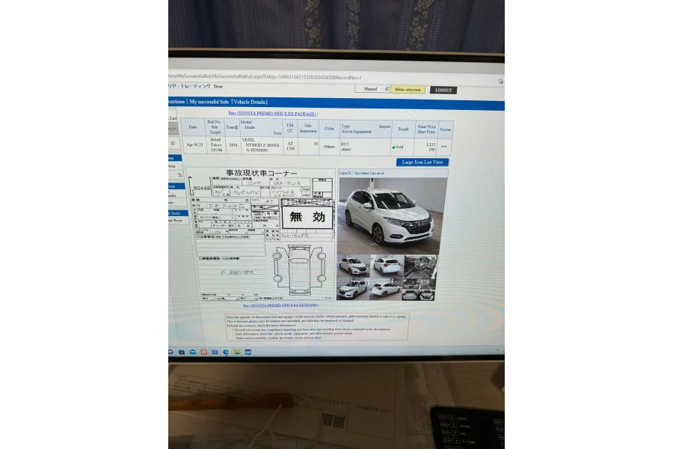The width and height of the screenshot is (673, 449).
Task: Click the red print icon in the left sidebar
Action: tap(180, 174)
